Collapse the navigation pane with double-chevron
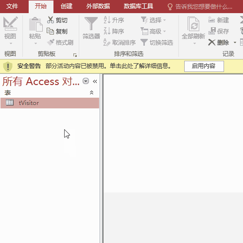The height and width of the screenshot is (243, 243). pos(95,81)
